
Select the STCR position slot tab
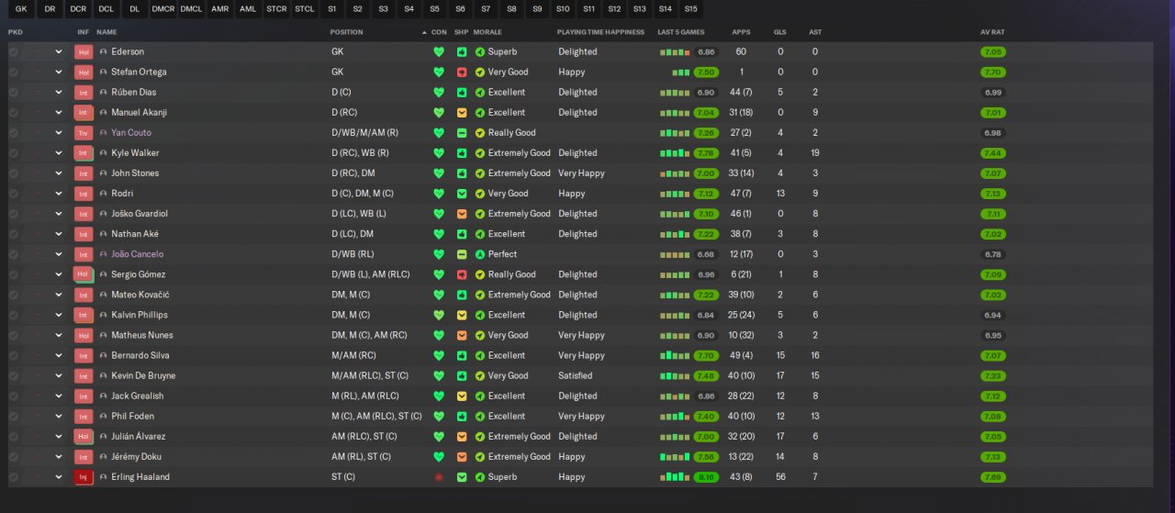click(275, 9)
